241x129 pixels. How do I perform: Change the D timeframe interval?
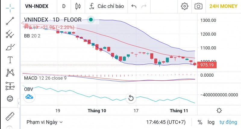coord(64,6)
